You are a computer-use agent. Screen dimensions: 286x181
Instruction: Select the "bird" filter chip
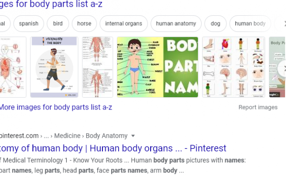coord(58,23)
